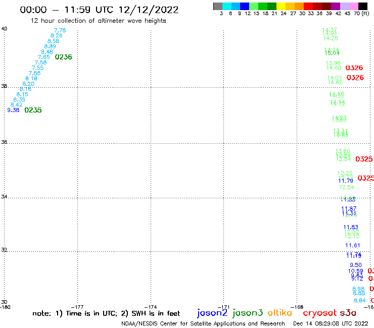Click the dark blue 12 ft legend swatch

[245, 6]
